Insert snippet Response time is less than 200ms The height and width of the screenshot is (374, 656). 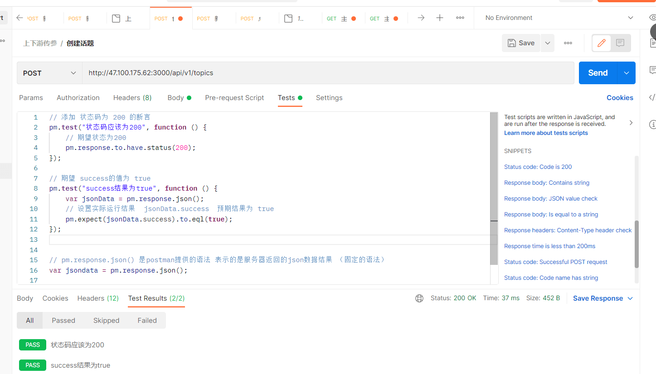click(549, 246)
